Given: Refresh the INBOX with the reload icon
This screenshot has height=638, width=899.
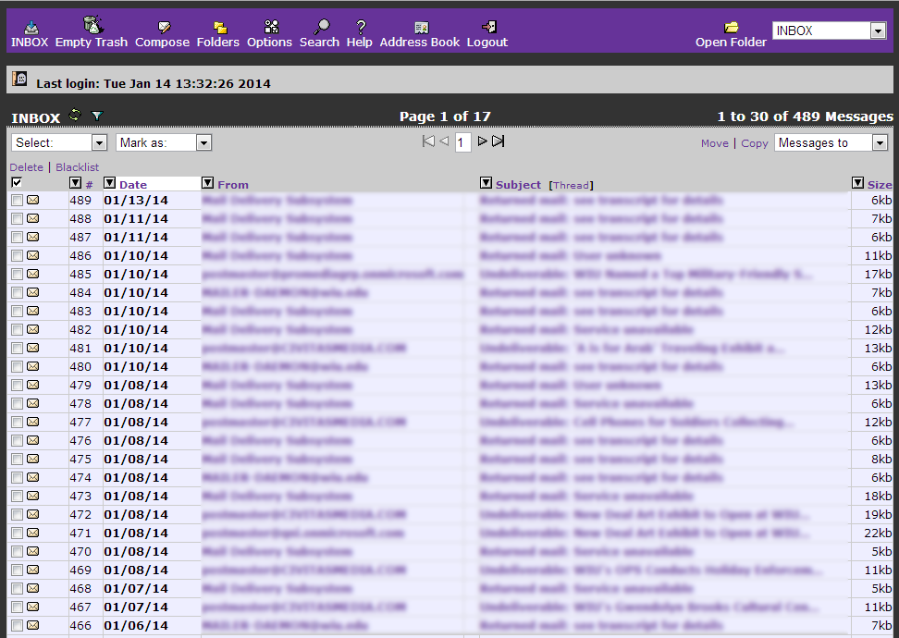Looking at the screenshot, I should (x=75, y=116).
